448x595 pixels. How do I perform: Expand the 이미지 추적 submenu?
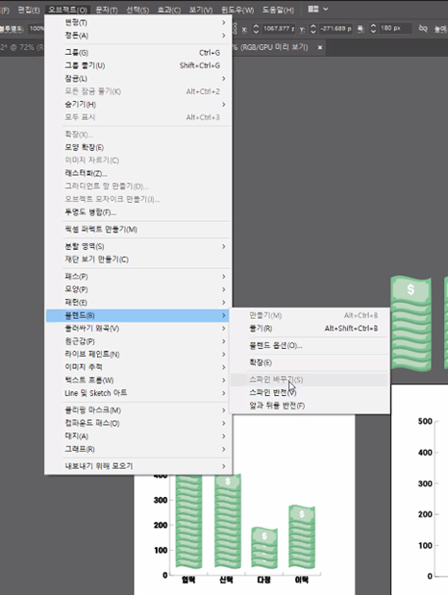coord(137,367)
